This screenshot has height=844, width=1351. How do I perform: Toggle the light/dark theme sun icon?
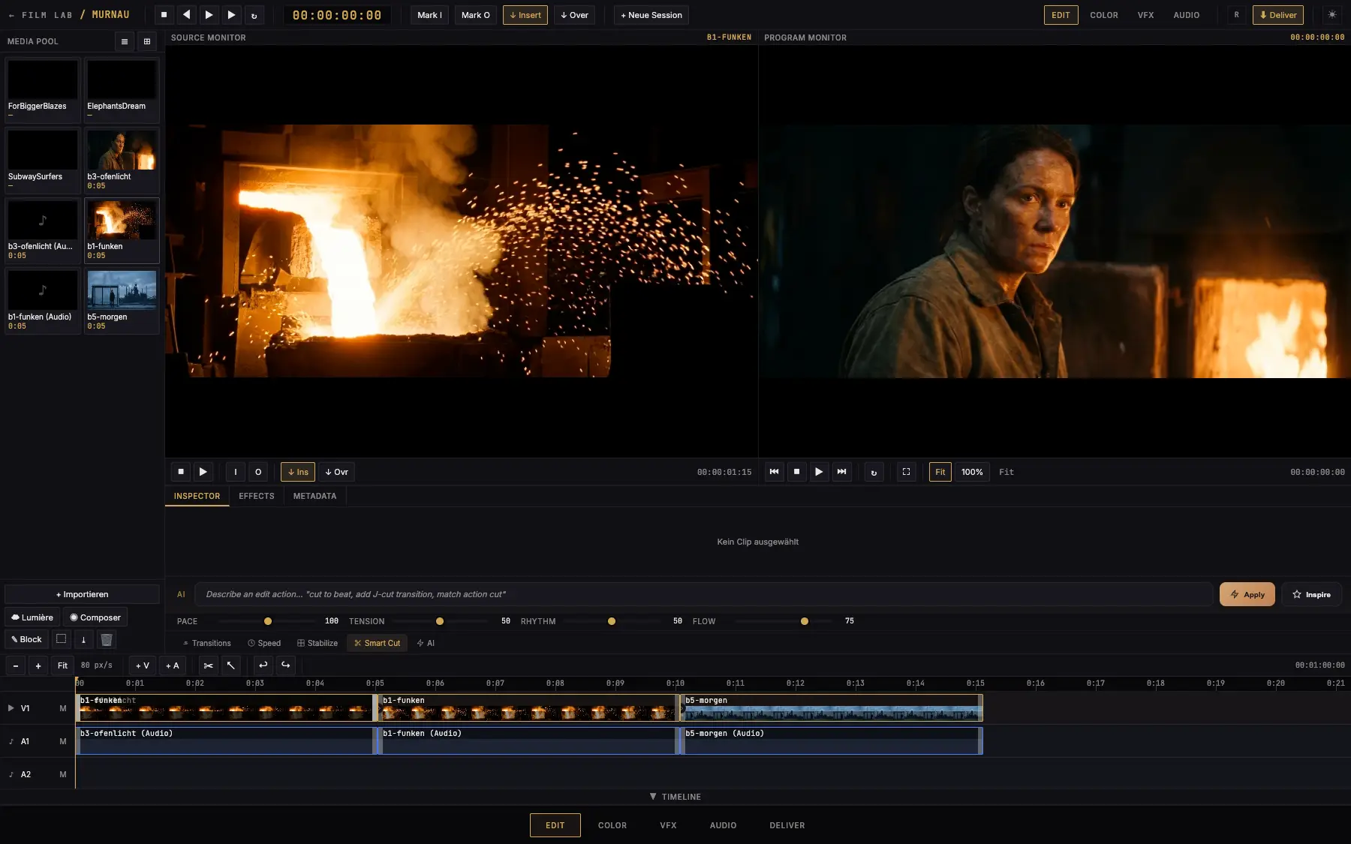coord(1332,15)
